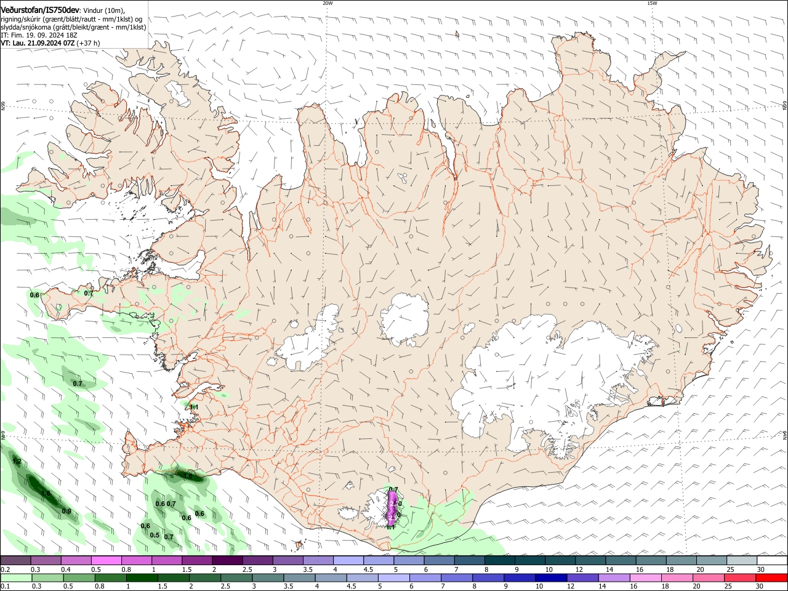Viewport: 788px width, 591px height.
Task: Click the purple snowfall patch on the southern glacier
Action: (x=393, y=509)
